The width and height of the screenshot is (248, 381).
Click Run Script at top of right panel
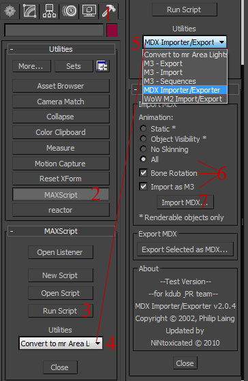click(185, 10)
